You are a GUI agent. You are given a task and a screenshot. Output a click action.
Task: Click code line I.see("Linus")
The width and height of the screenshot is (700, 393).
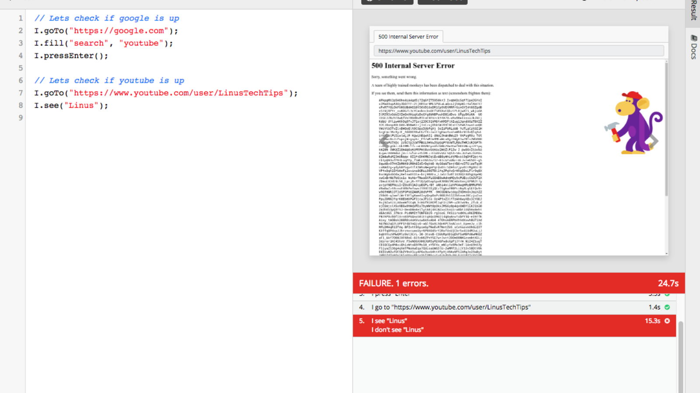pyautogui.click(x=71, y=106)
